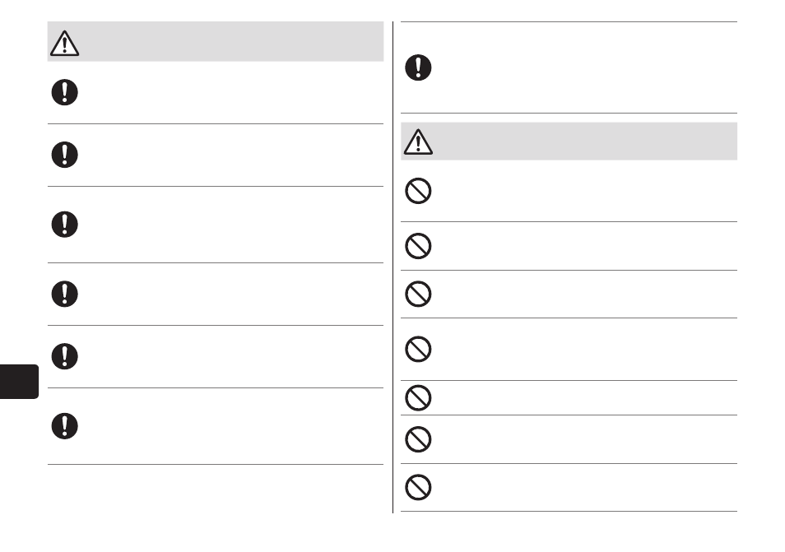
Task: Select the second exclamation icon in the left column
Action: [x=64, y=155]
